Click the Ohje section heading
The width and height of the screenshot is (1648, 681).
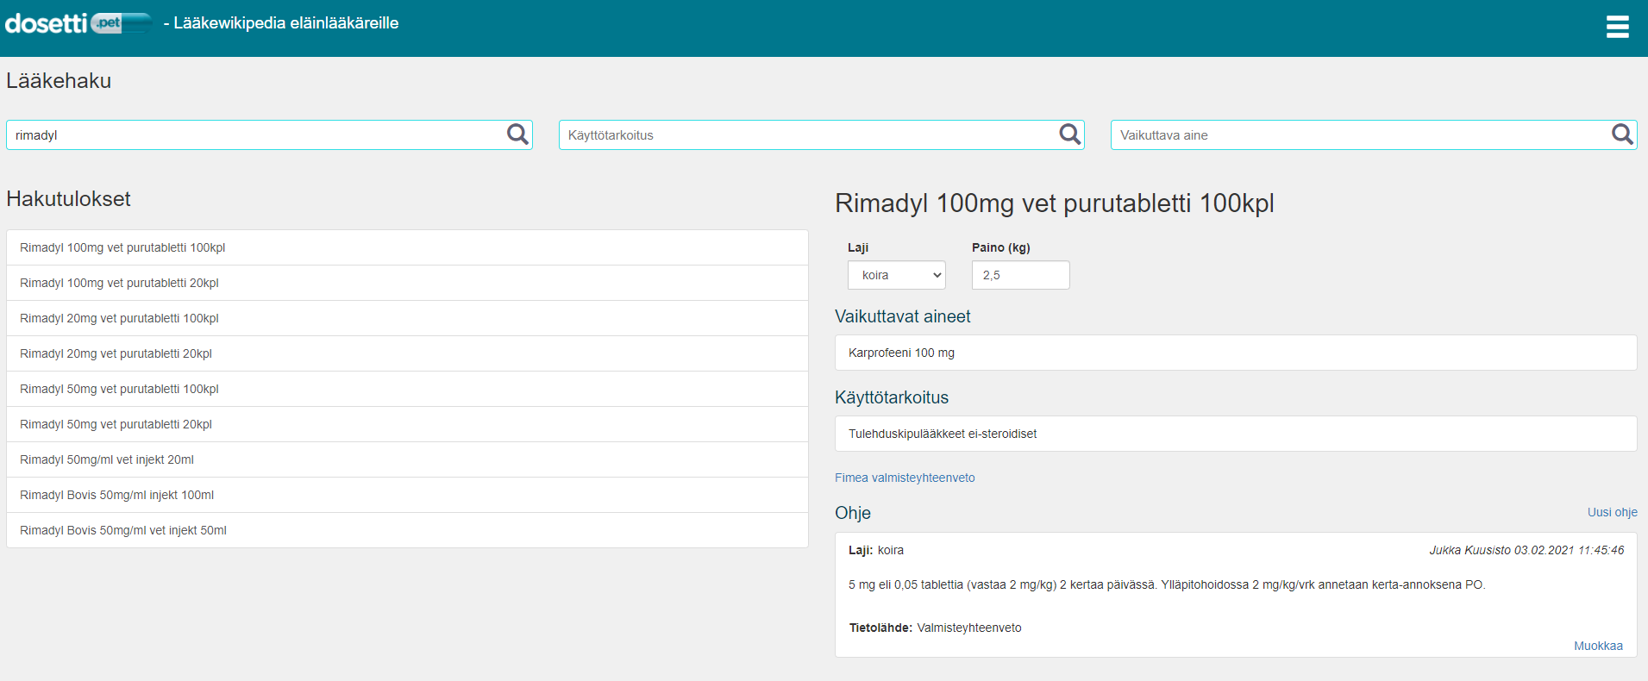click(x=853, y=513)
